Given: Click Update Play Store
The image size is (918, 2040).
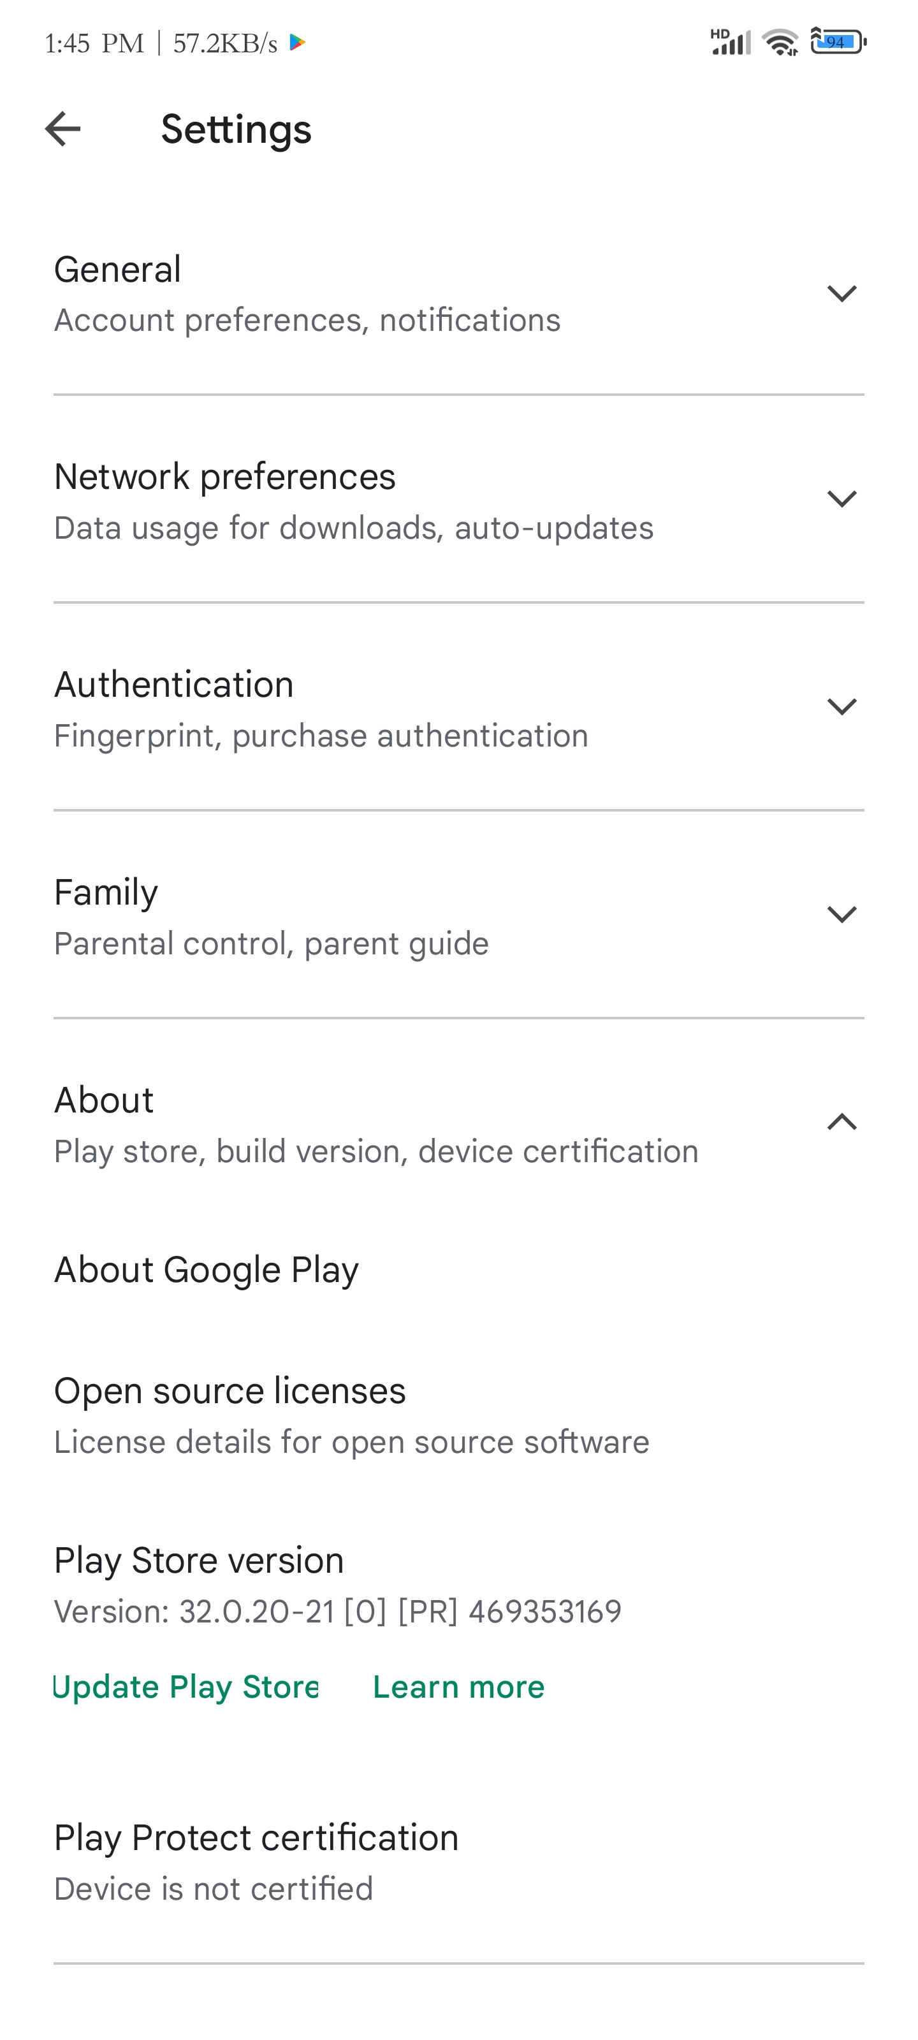Looking at the screenshot, I should tap(184, 1686).
